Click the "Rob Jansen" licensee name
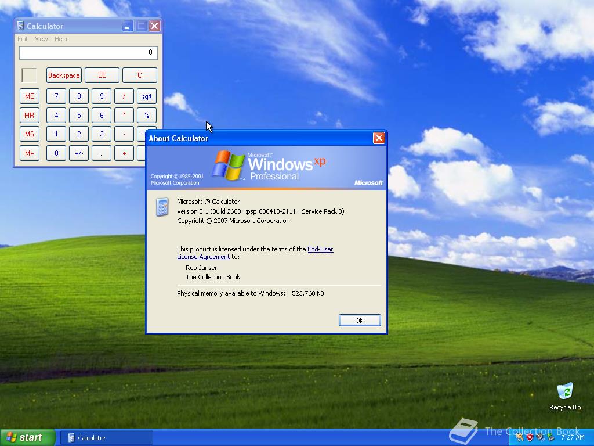Viewport: 594px width, 446px height. [x=202, y=268]
